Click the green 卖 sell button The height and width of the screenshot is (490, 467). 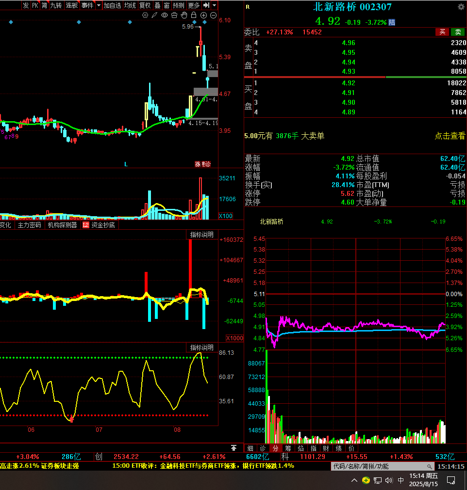458,32
